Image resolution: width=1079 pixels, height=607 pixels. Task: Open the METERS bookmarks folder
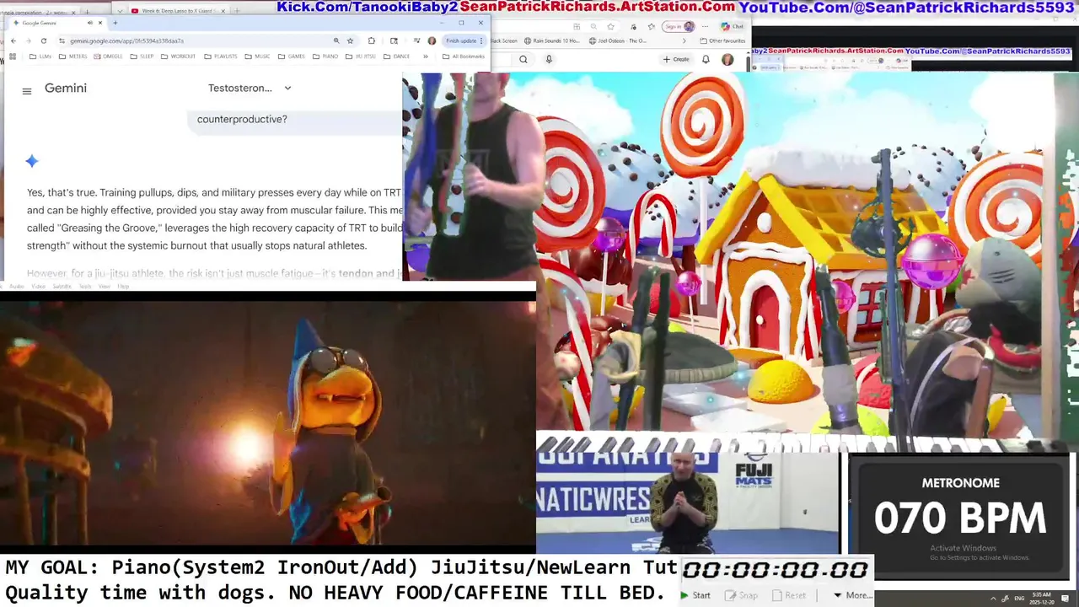pyautogui.click(x=72, y=56)
